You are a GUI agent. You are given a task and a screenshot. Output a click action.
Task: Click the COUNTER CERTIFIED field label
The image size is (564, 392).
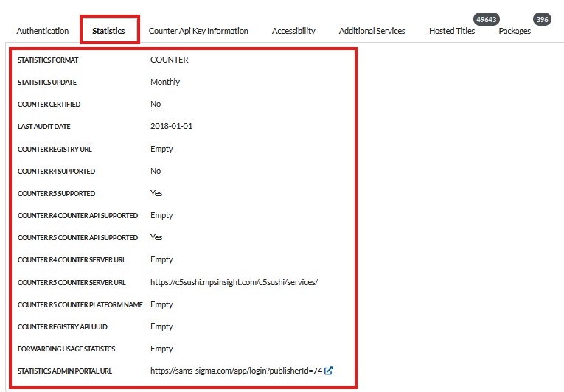(x=49, y=105)
